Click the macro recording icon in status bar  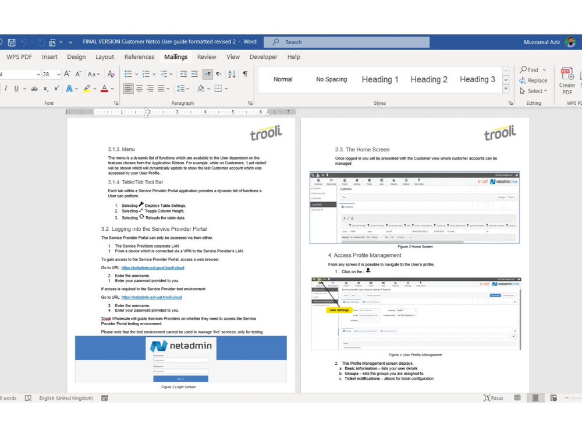[x=105, y=398]
